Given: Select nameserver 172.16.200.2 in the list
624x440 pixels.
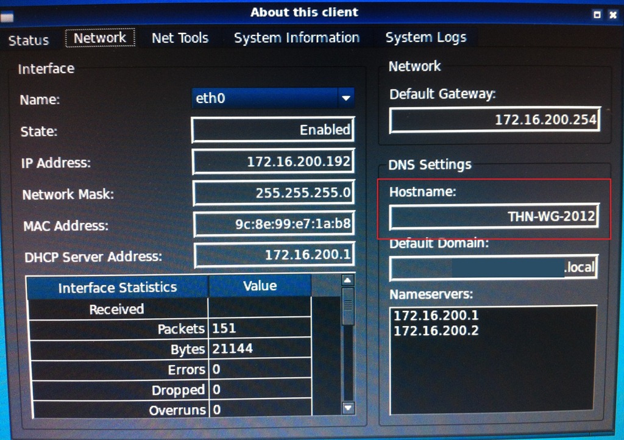Looking at the screenshot, I should (436, 331).
